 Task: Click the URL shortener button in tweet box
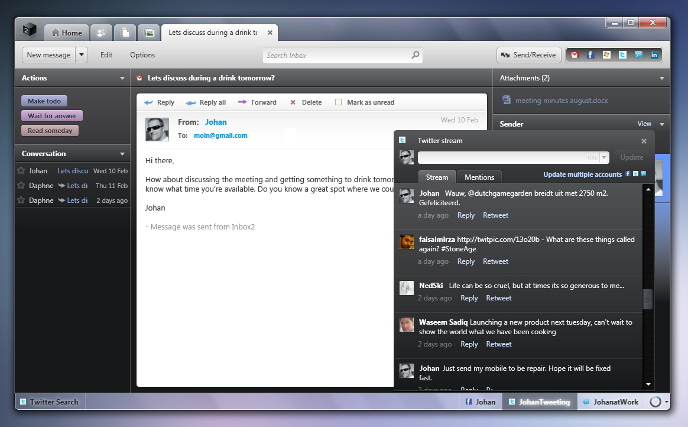point(592,157)
